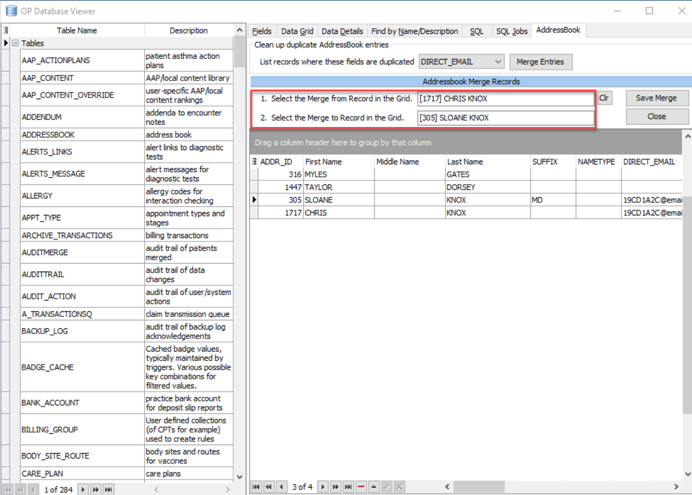Switch to the Fields tab
Image resolution: width=692 pixels, height=495 pixels.
262,31
